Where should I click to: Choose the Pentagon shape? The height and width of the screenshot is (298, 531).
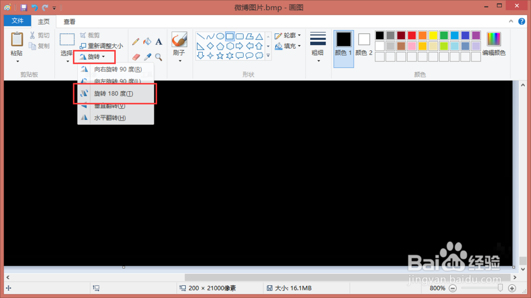click(x=220, y=46)
